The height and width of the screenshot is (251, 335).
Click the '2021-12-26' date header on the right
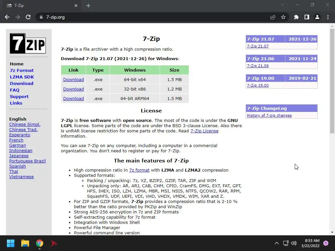tap(302, 39)
